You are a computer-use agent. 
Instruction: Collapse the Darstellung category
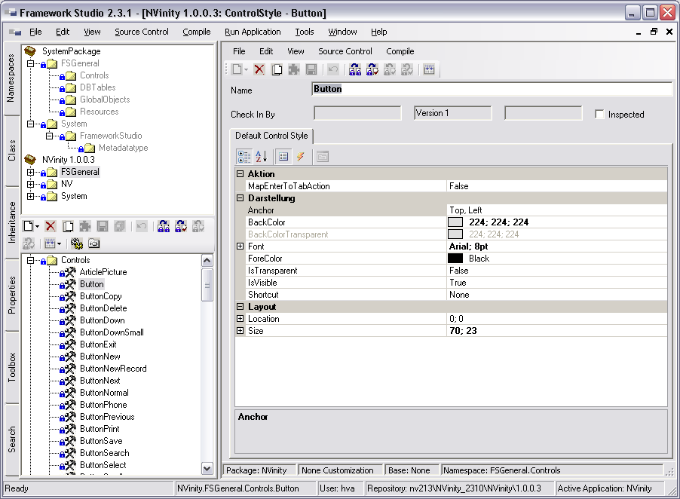coord(240,198)
